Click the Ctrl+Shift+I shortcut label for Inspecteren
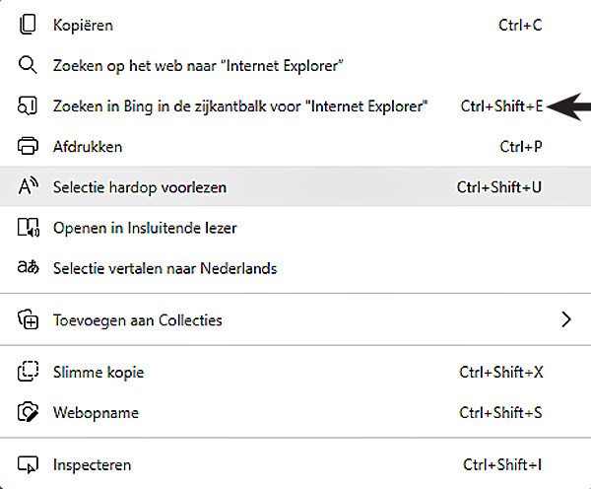 [x=502, y=464]
